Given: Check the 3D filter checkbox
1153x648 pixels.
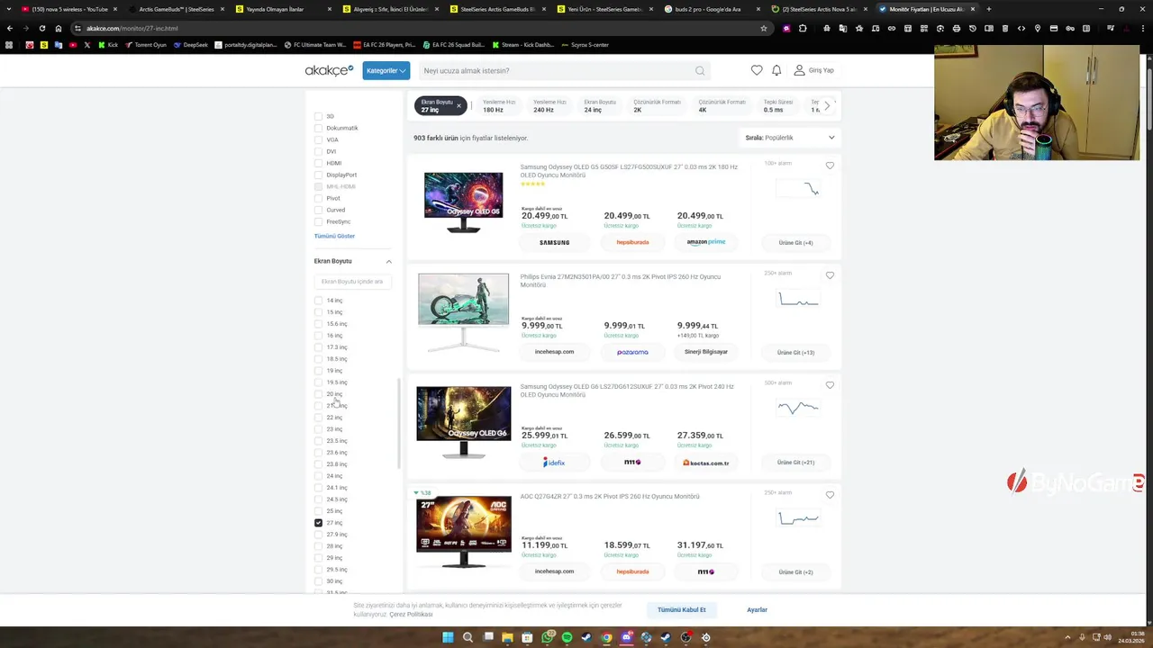Looking at the screenshot, I should coord(318,116).
